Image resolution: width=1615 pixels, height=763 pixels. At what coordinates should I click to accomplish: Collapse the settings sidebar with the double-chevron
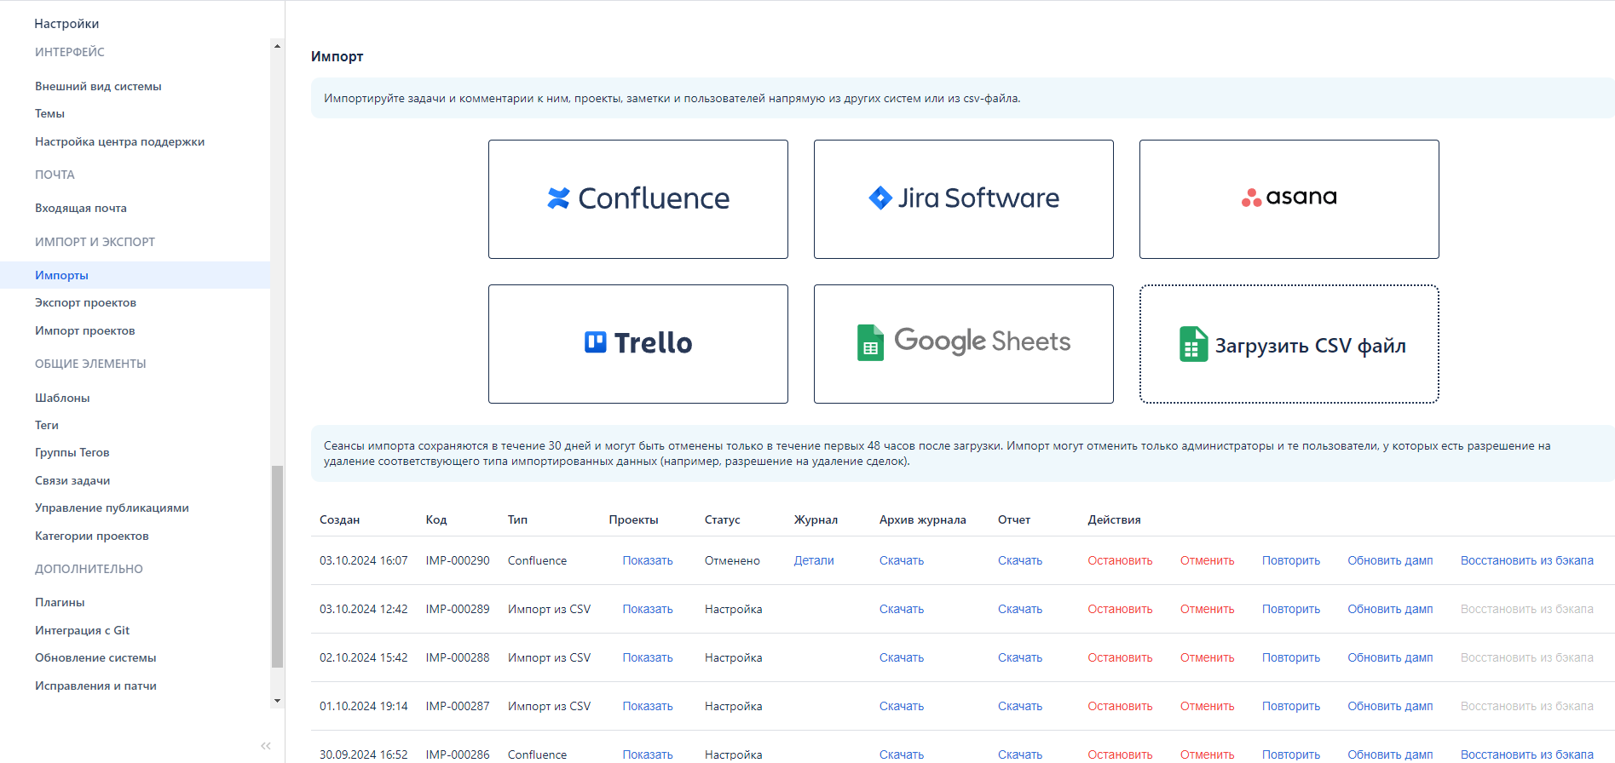tap(266, 746)
